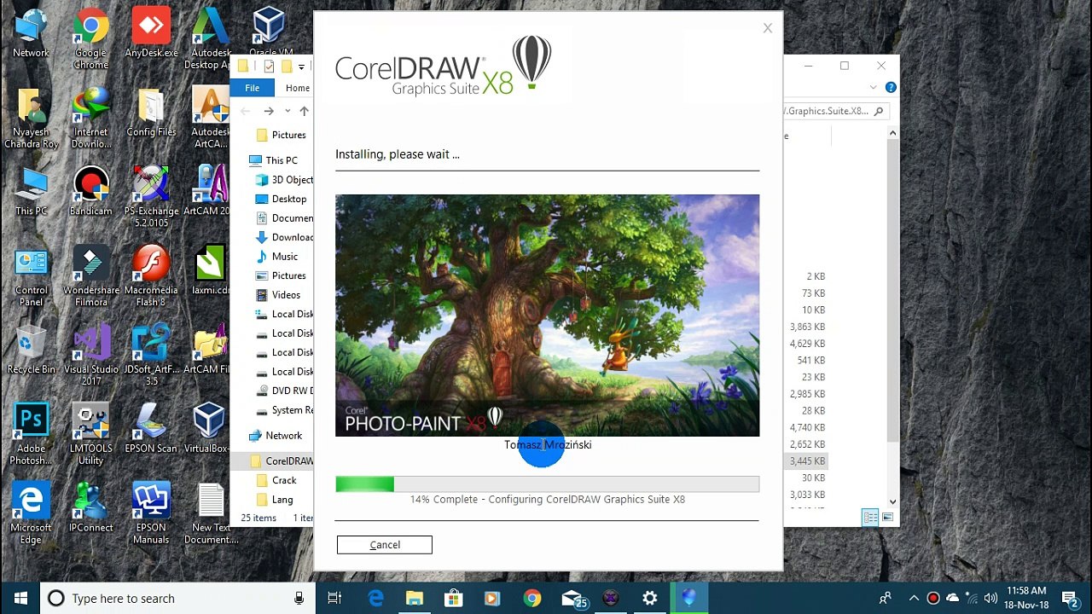Open ArtCAM 20 desktop shortcut
Image resolution: width=1092 pixels, height=614 pixels.
[208, 191]
